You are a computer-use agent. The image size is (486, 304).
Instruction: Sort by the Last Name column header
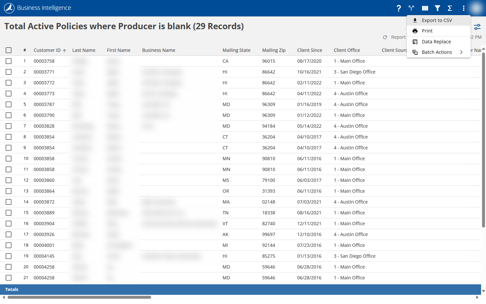[x=84, y=50]
